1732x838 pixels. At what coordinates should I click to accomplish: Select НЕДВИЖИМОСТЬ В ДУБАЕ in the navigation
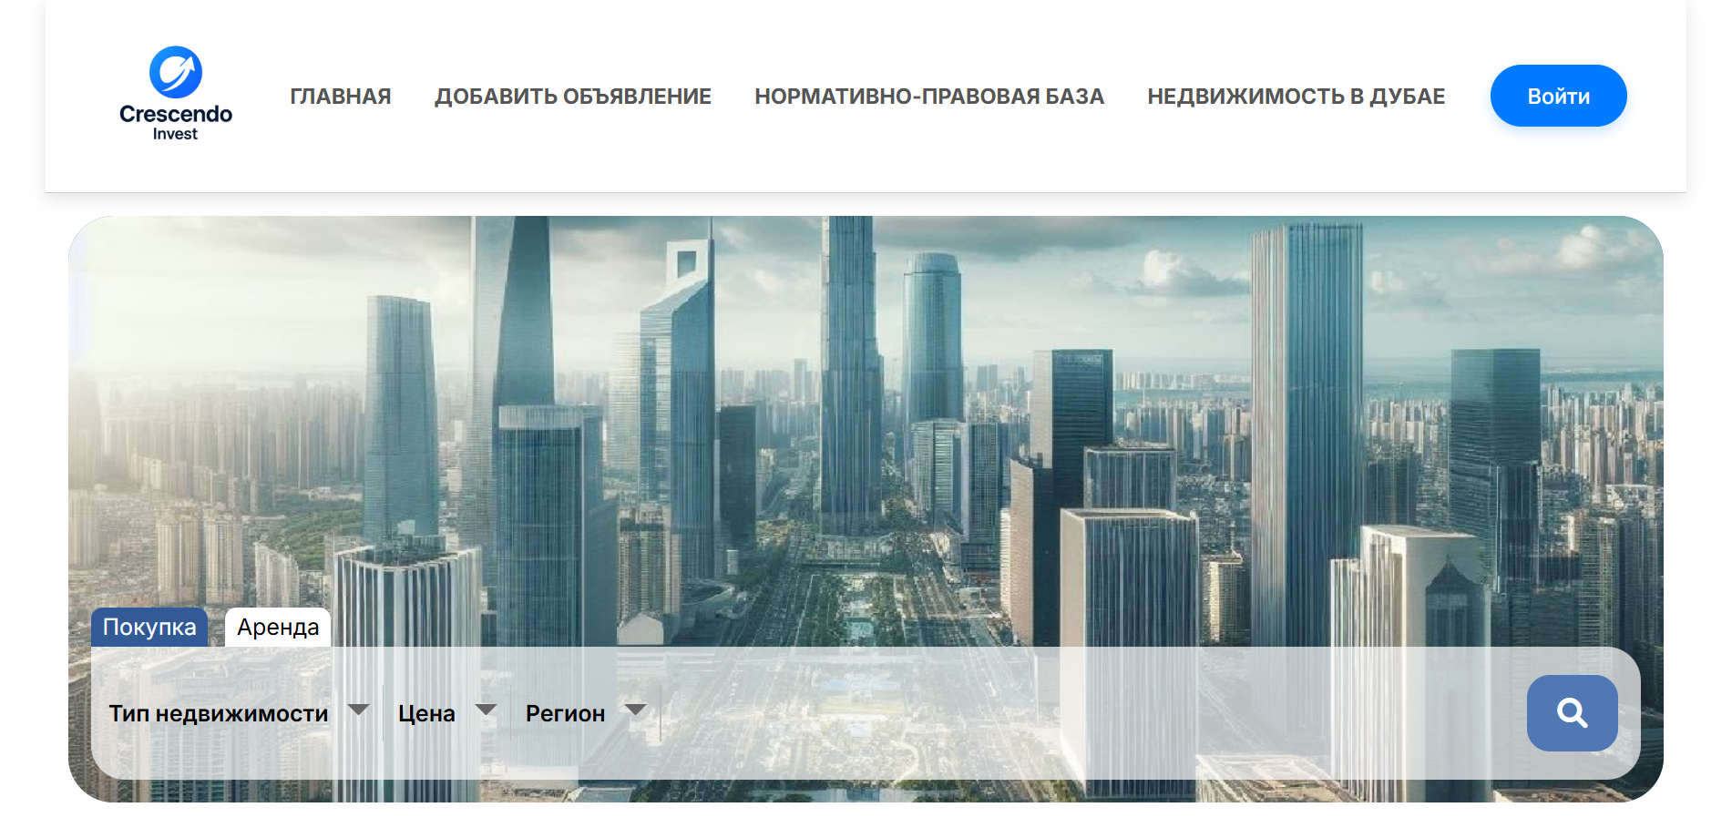click(1296, 97)
